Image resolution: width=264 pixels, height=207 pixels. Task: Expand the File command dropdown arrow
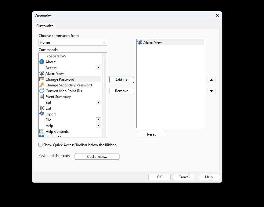[x=98, y=120]
